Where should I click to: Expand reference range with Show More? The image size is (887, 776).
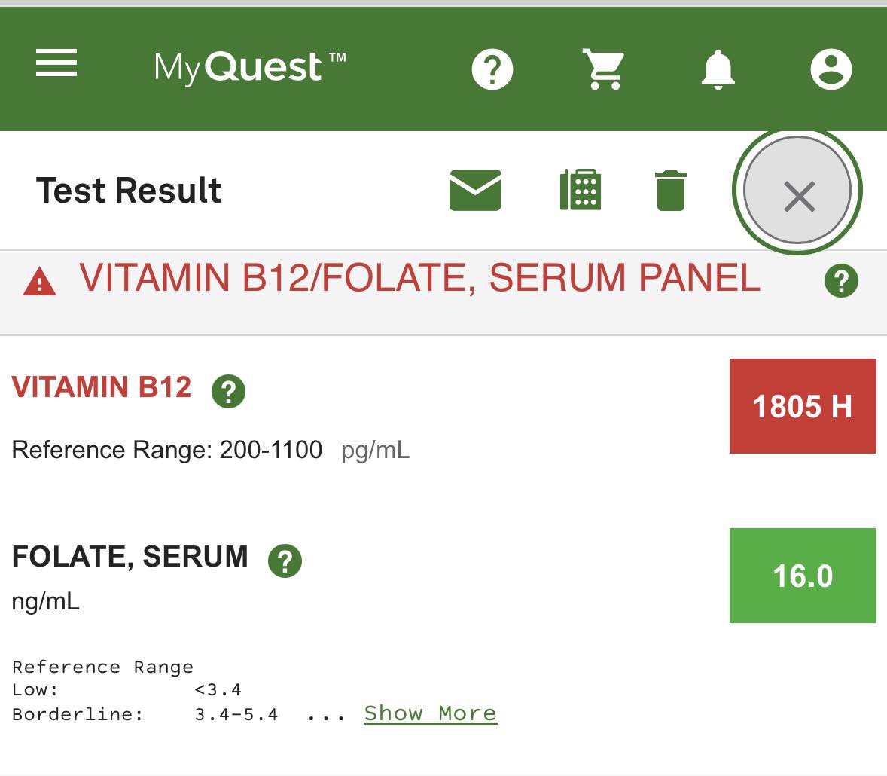coord(431,713)
